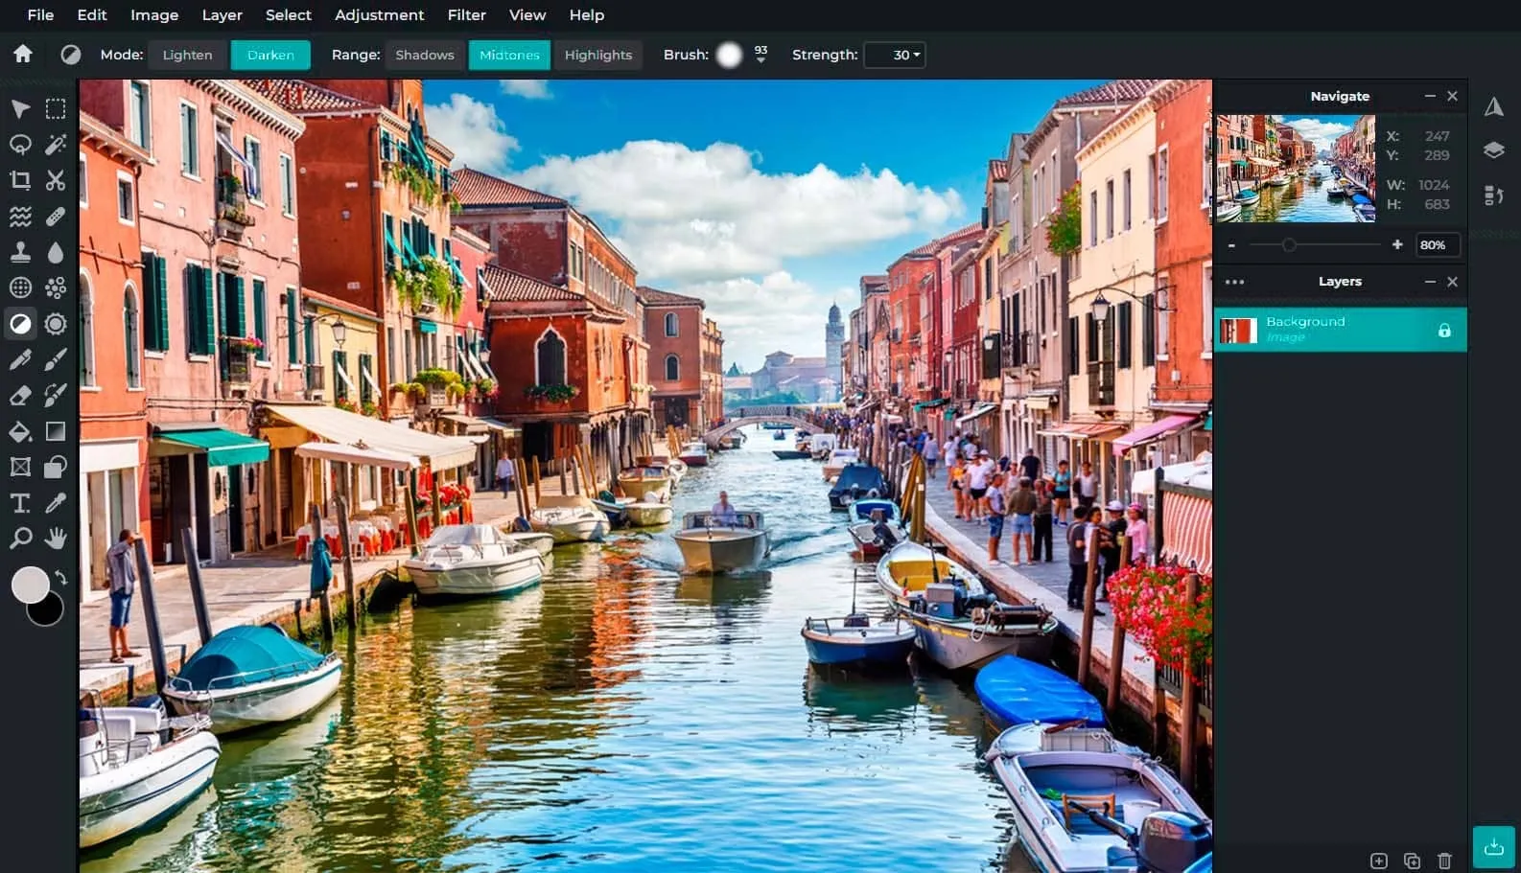Screen dimensions: 1521x873
Task: Select the Hand pan tool
Action: 56,538
